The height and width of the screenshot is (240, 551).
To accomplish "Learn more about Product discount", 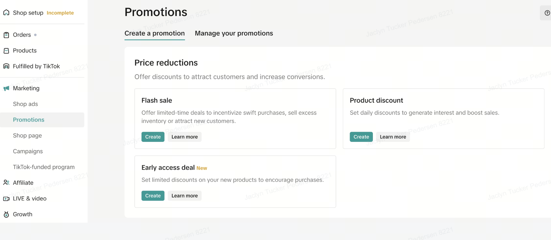I will point(393,137).
